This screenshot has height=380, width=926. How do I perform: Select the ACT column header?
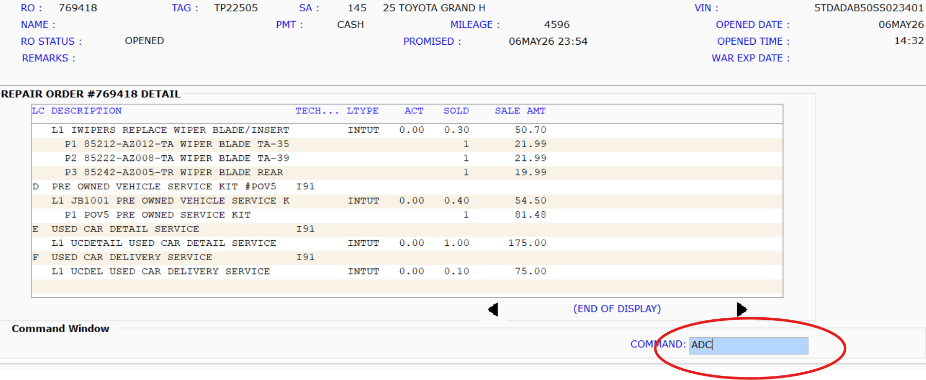click(414, 111)
